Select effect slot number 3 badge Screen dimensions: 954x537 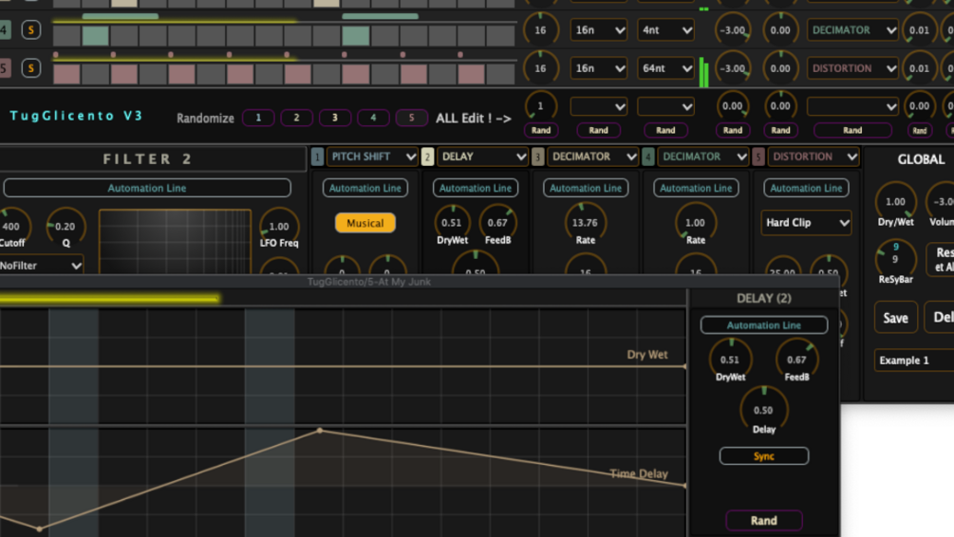coord(537,157)
